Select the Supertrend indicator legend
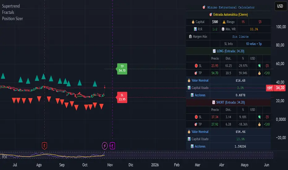288x170 pixels. pyautogui.click(x=12, y=6)
